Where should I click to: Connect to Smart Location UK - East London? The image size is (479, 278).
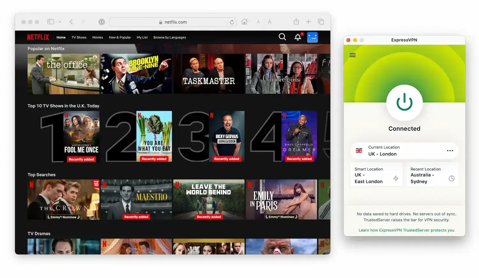(x=376, y=175)
